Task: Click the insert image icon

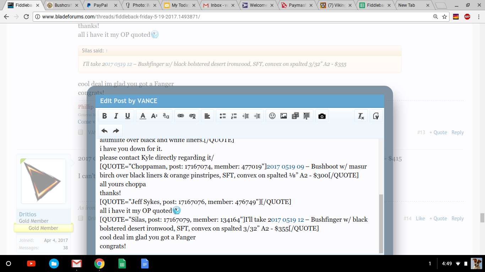Action: (x=284, y=116)
